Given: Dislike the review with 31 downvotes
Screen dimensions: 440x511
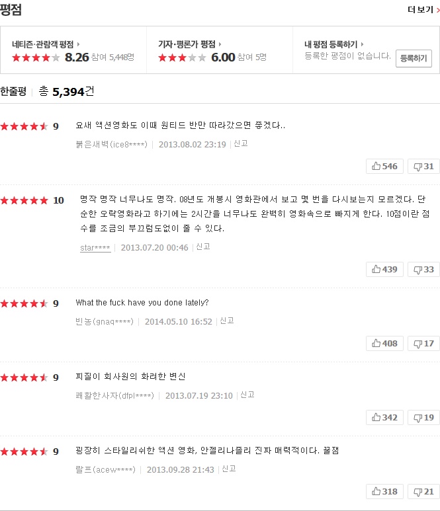Looking at the screenshot, I should 423,166.
